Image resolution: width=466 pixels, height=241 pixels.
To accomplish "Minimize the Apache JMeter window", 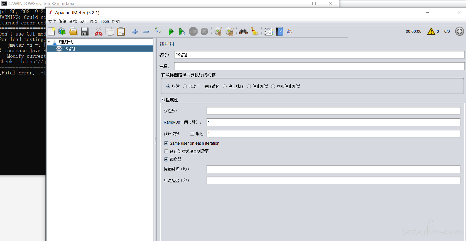I will 427,12.
